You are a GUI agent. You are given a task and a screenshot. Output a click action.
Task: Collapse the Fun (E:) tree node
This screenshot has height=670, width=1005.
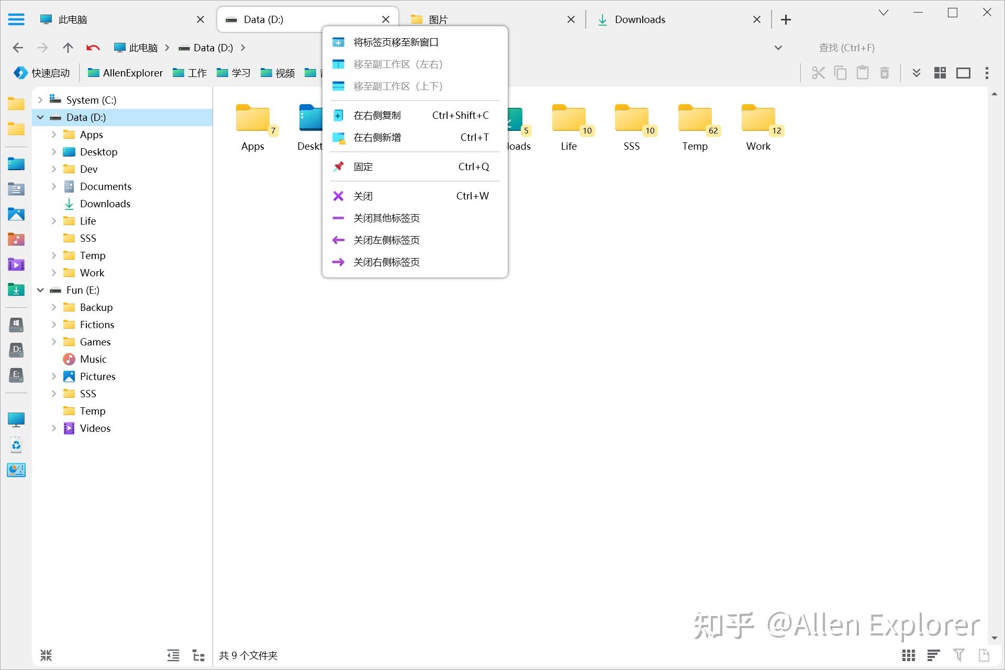point(40,290)
